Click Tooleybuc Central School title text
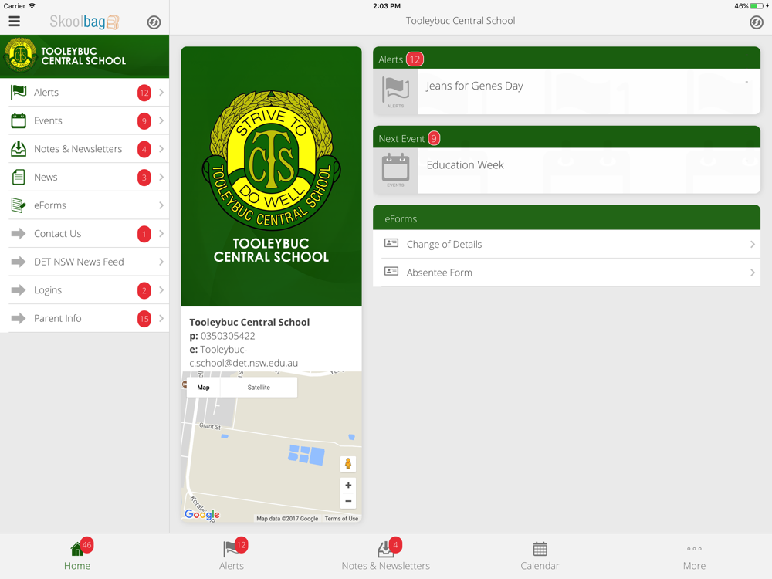The image size is (772, 579). pyautogui.click(x=460, y=21)
